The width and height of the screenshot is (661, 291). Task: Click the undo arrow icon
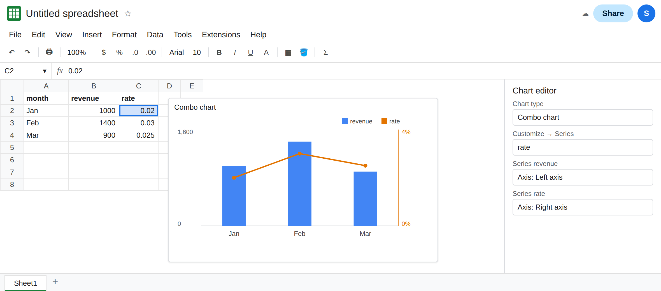tap(12, 52)
